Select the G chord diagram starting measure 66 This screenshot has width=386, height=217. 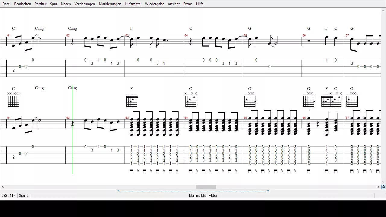tap(309, 100)
